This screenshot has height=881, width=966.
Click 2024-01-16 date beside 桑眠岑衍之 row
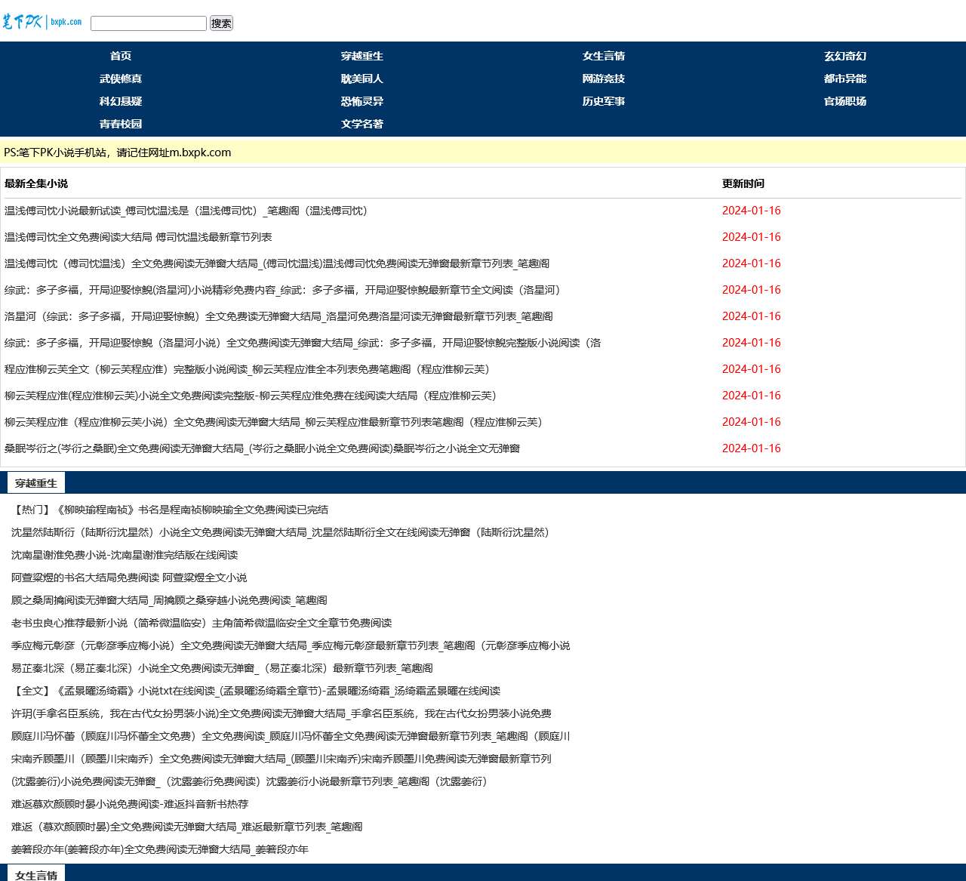[x=752, y=448]
